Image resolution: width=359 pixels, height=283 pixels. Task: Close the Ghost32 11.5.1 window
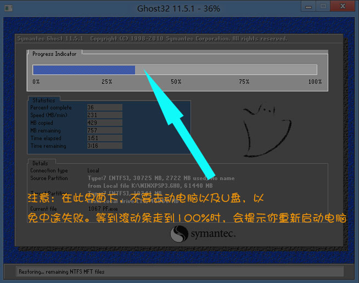pos(343,6)
